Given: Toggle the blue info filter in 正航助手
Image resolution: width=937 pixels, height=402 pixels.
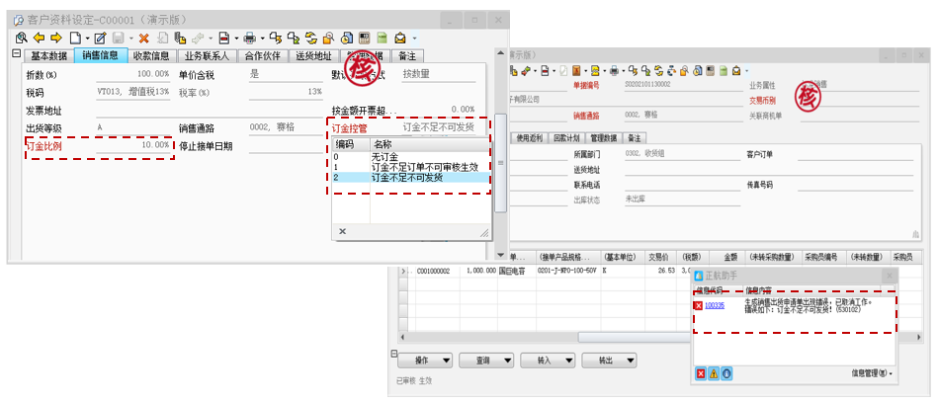Looking at the screenshot, I should pyautogui.click(x=726, y=374).
